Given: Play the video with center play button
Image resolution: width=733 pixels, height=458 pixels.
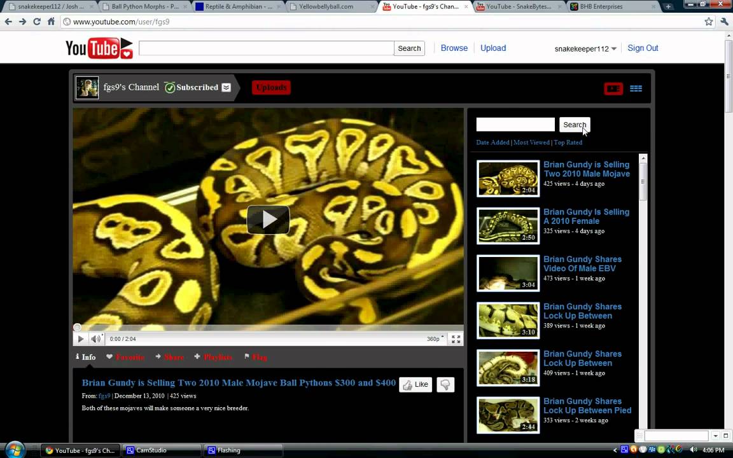Looking at the screenshot, I should tap(269, 219).
